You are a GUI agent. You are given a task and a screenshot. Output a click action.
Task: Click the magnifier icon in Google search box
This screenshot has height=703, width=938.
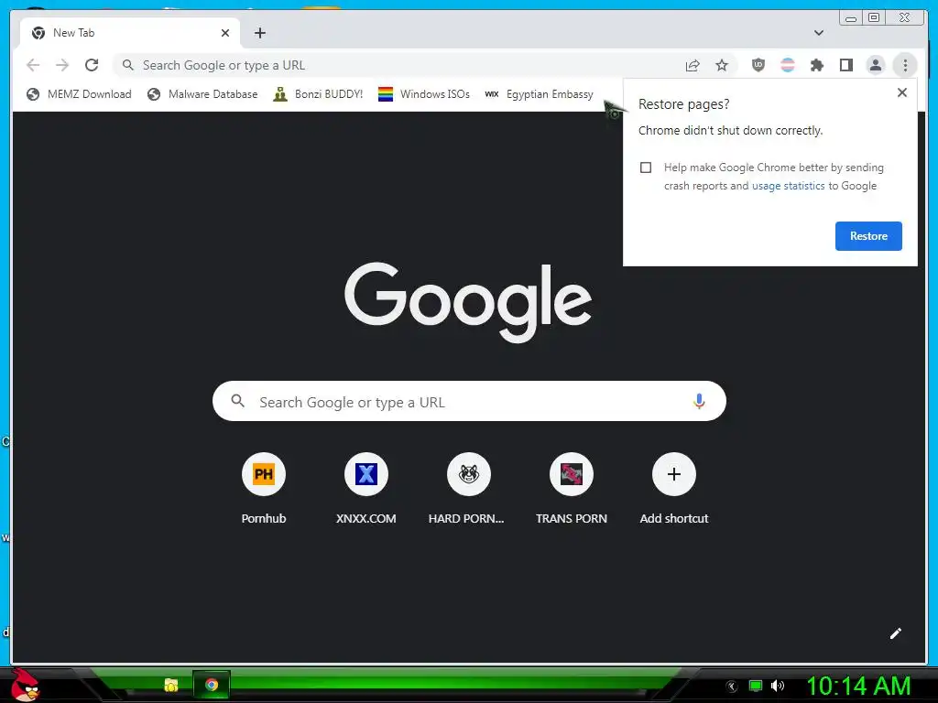pyautogui.click(x=238, y=401)
